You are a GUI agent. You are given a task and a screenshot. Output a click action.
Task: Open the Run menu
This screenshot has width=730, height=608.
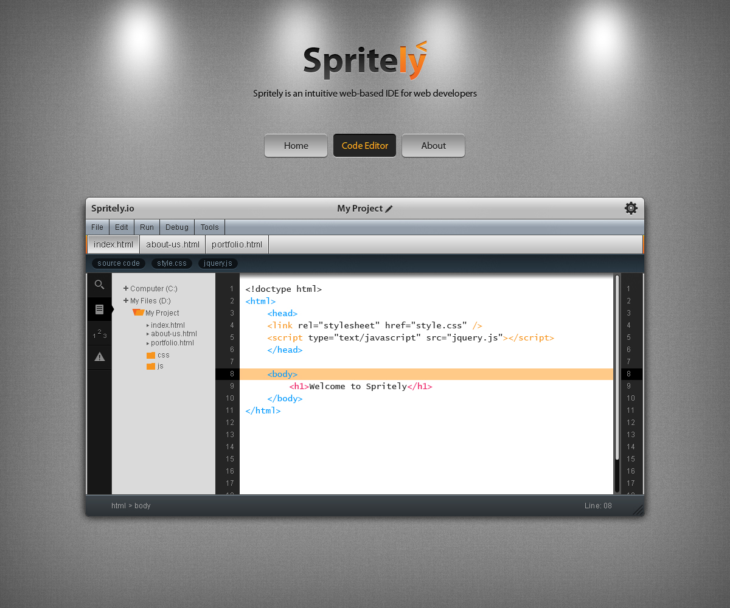(x=147, y=227)
